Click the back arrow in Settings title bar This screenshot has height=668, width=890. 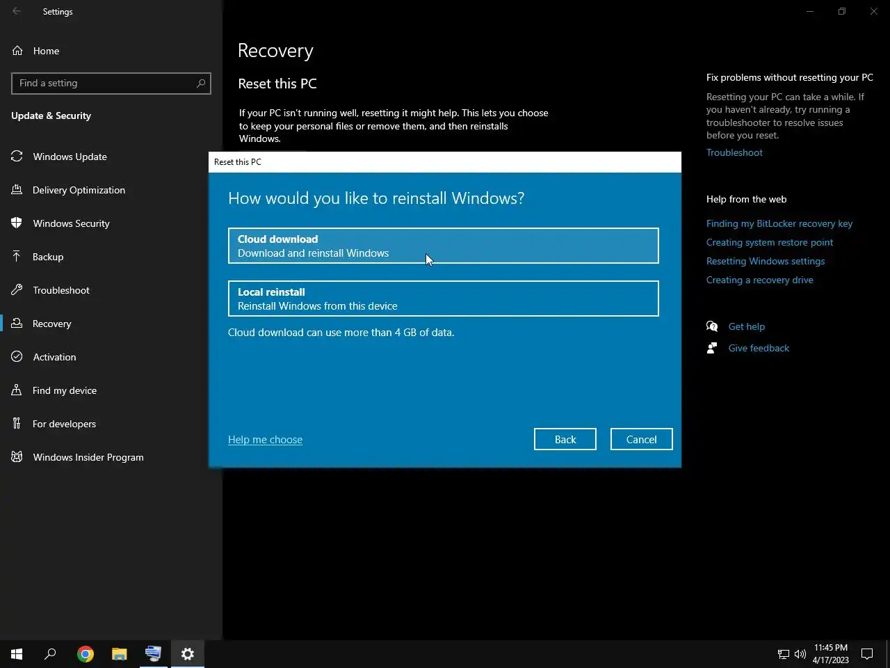pyautogui.click(x=17, y=11)
